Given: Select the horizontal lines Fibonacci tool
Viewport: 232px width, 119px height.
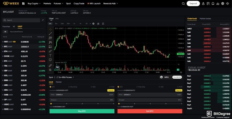Looking at the screenshot, I should (x=50, y=38).
